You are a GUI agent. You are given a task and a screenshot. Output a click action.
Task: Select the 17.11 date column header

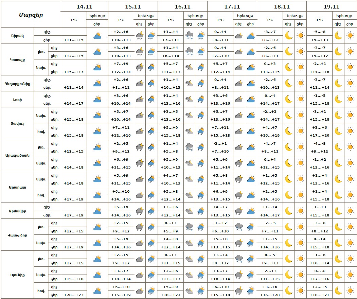(232, 6)
